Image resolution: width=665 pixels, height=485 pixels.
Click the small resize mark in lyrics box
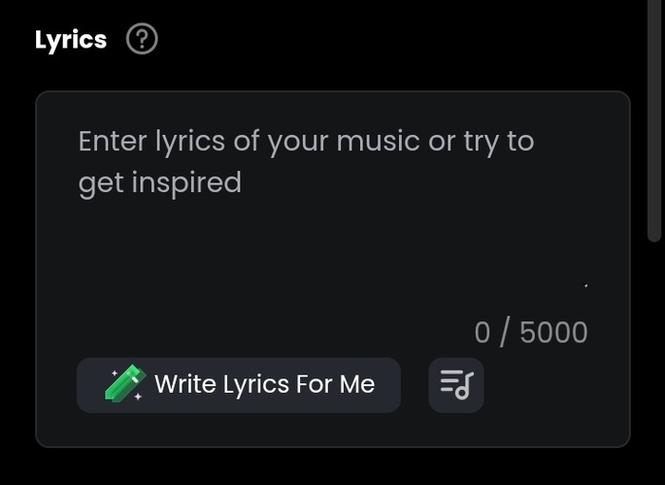585,285
